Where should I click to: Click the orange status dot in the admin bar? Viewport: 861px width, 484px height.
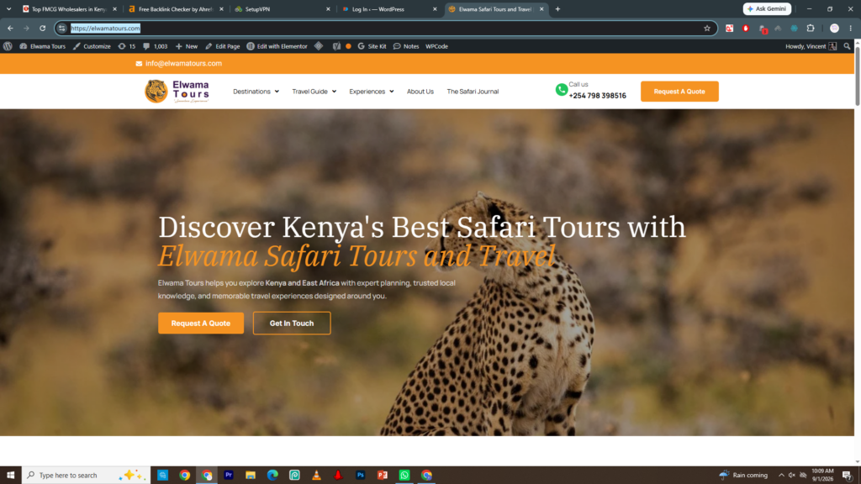[x=348, y=47]
